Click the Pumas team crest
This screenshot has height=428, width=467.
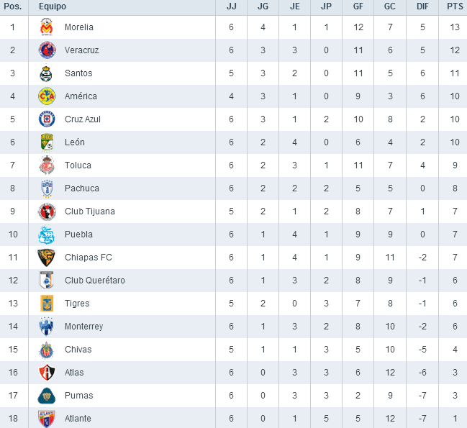point(47,396)
